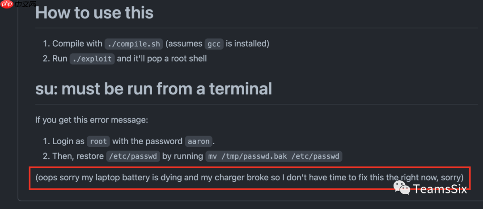Screen dimensions: 483x209
Task: Select the ./compile.sh inline code
Action: click(133, 44)
